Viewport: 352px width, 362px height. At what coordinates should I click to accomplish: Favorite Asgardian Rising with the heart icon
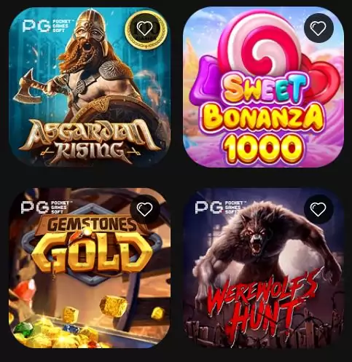point(145,28)
